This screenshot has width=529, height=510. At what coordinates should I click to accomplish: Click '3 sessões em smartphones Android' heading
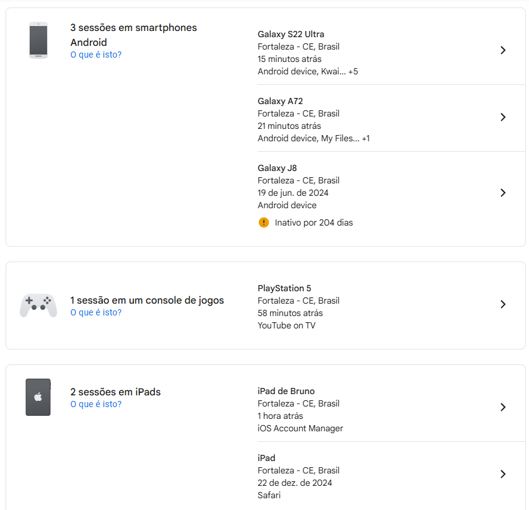[134, 35]
